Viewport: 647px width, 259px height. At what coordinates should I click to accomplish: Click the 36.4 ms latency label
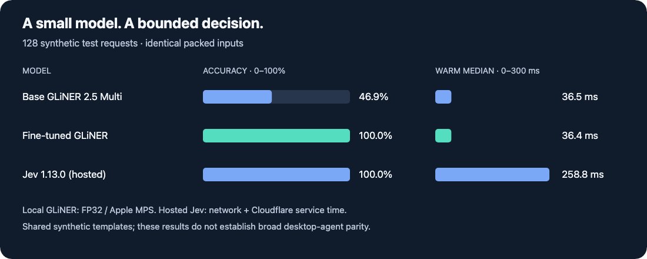click(x=580, y=135)
